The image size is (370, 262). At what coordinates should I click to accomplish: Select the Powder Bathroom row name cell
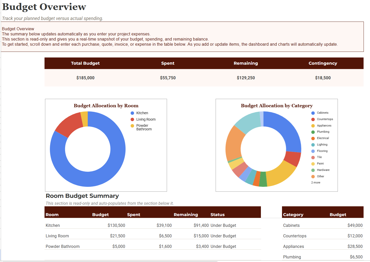63,246
